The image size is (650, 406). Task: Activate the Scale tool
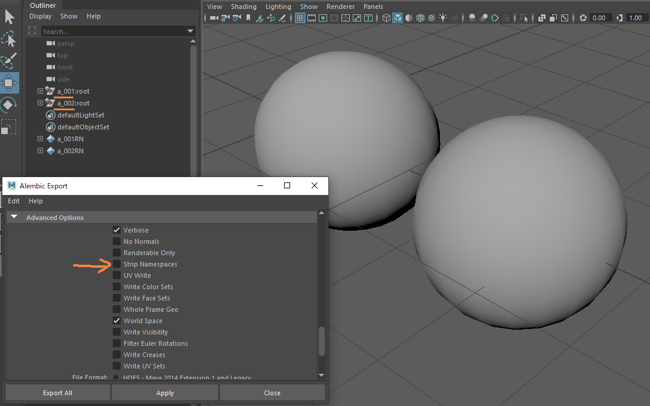9,126
